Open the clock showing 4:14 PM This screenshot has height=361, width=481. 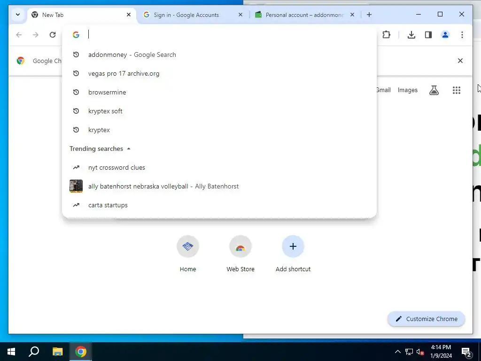tap(441, 352)
